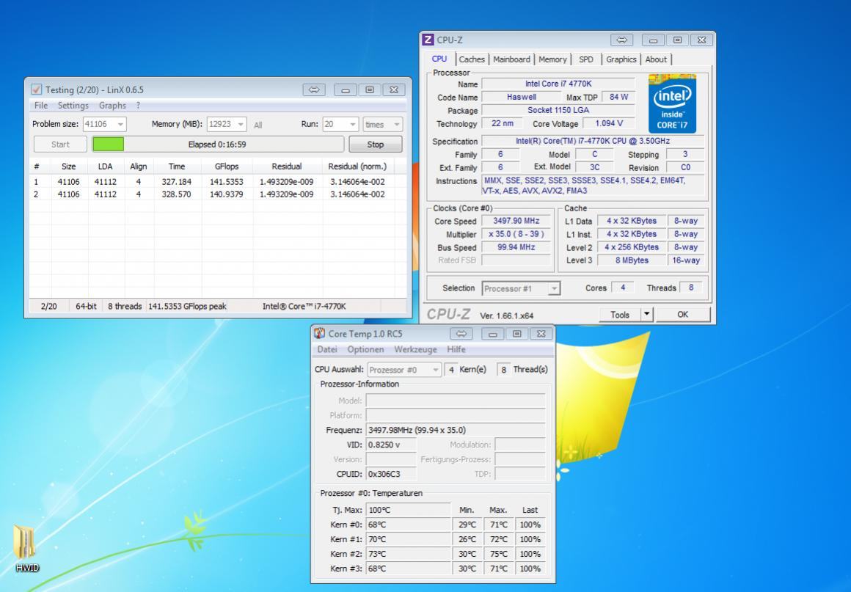Open the ? help menu in LinX
851x592 pixels.
click(x=138, y=105)
